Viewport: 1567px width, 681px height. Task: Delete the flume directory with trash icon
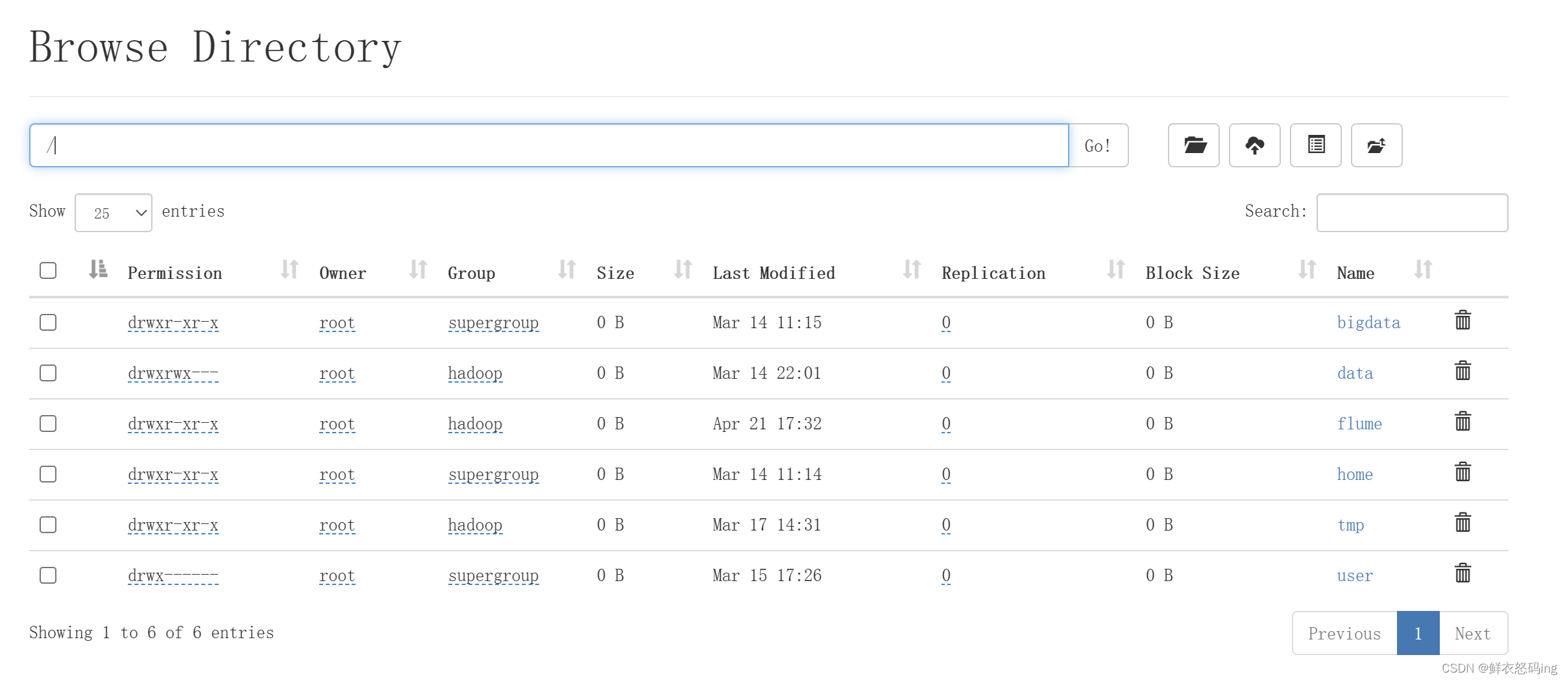pos(1463,422)
